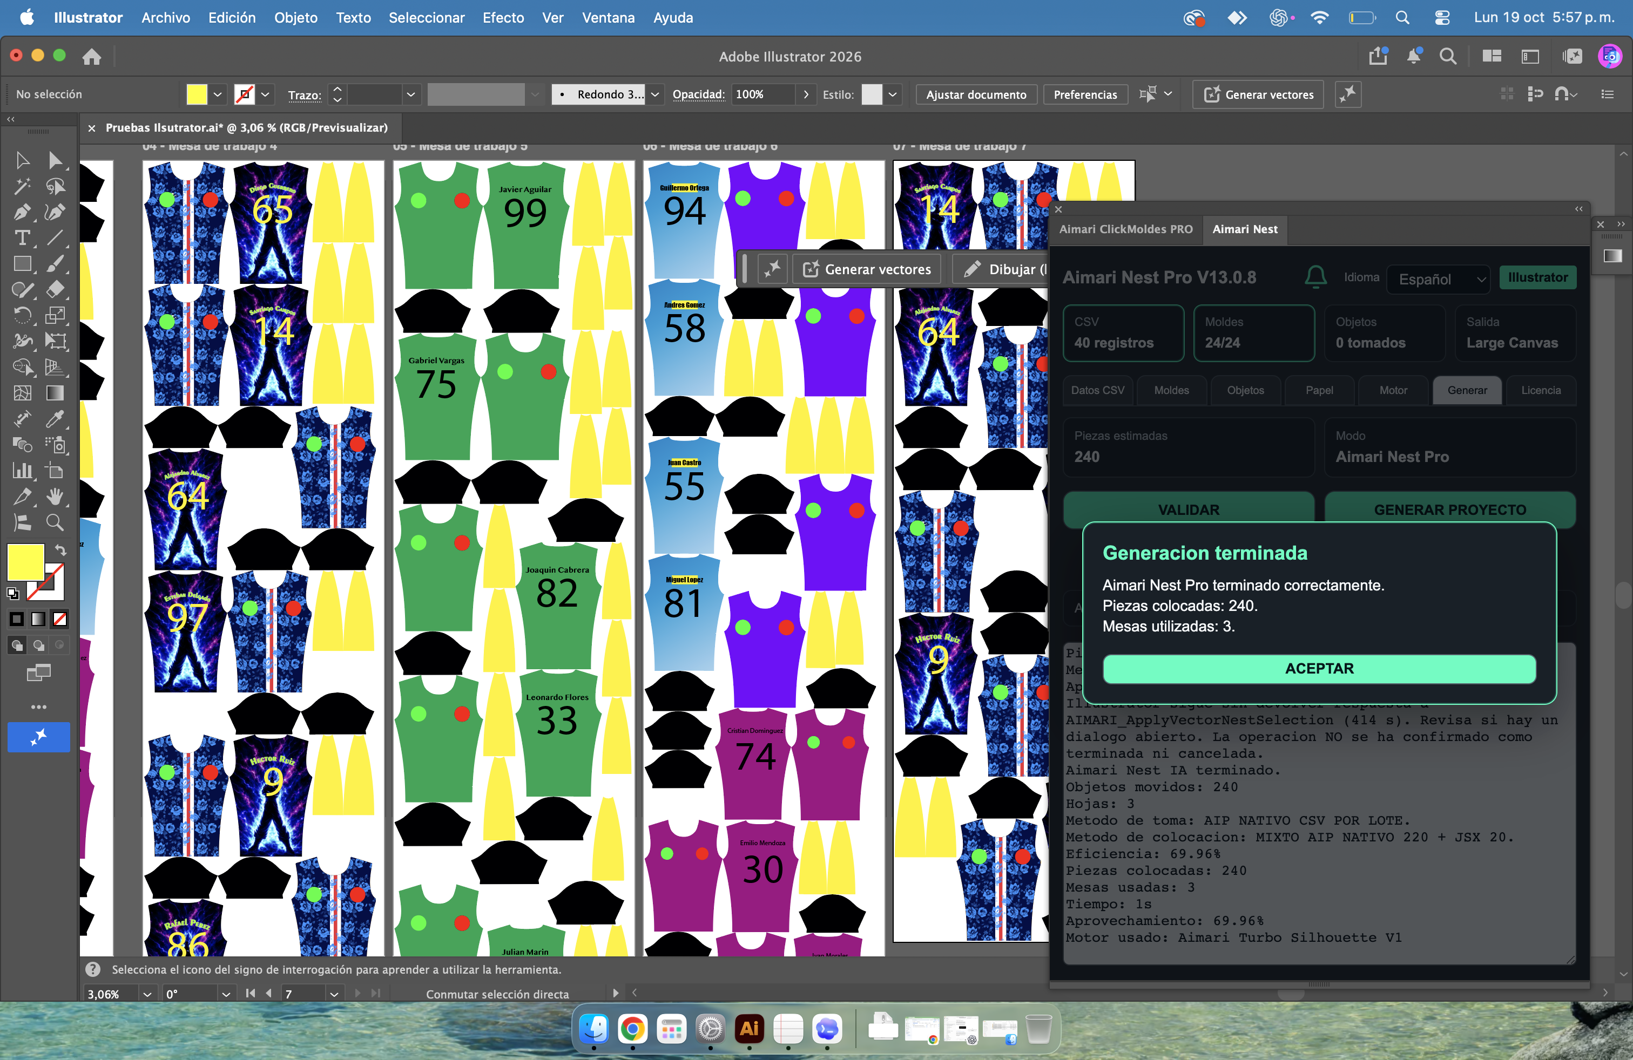Open artboard number 7 dropdown
The image size is (1633, 1060).
pos(334,994)
